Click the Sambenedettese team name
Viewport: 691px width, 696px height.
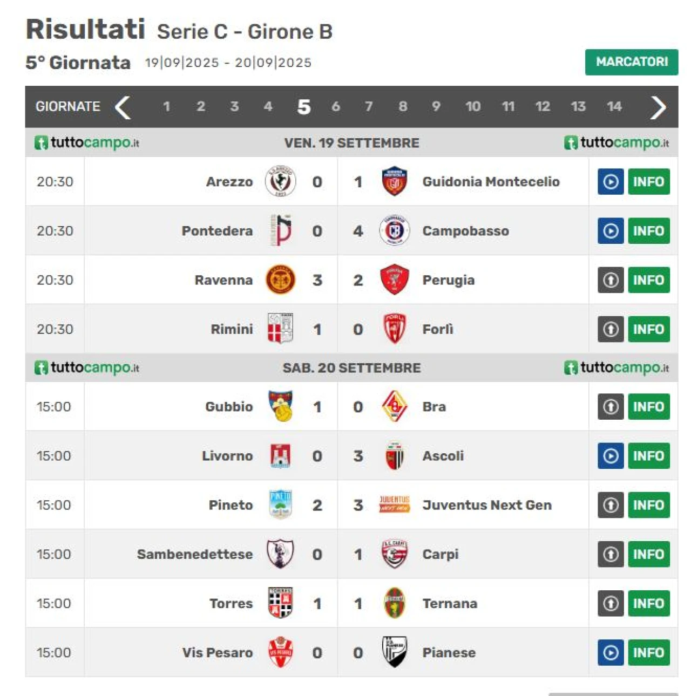[195, 554]
